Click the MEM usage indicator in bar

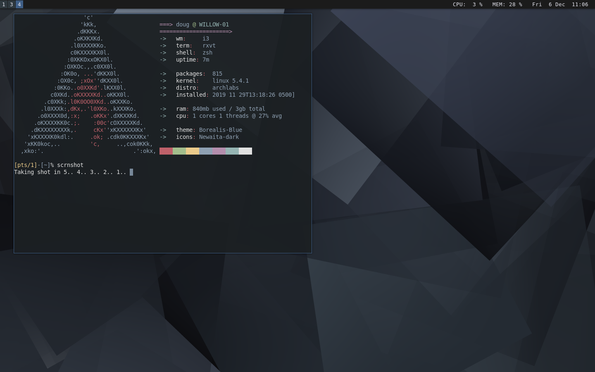507,5
